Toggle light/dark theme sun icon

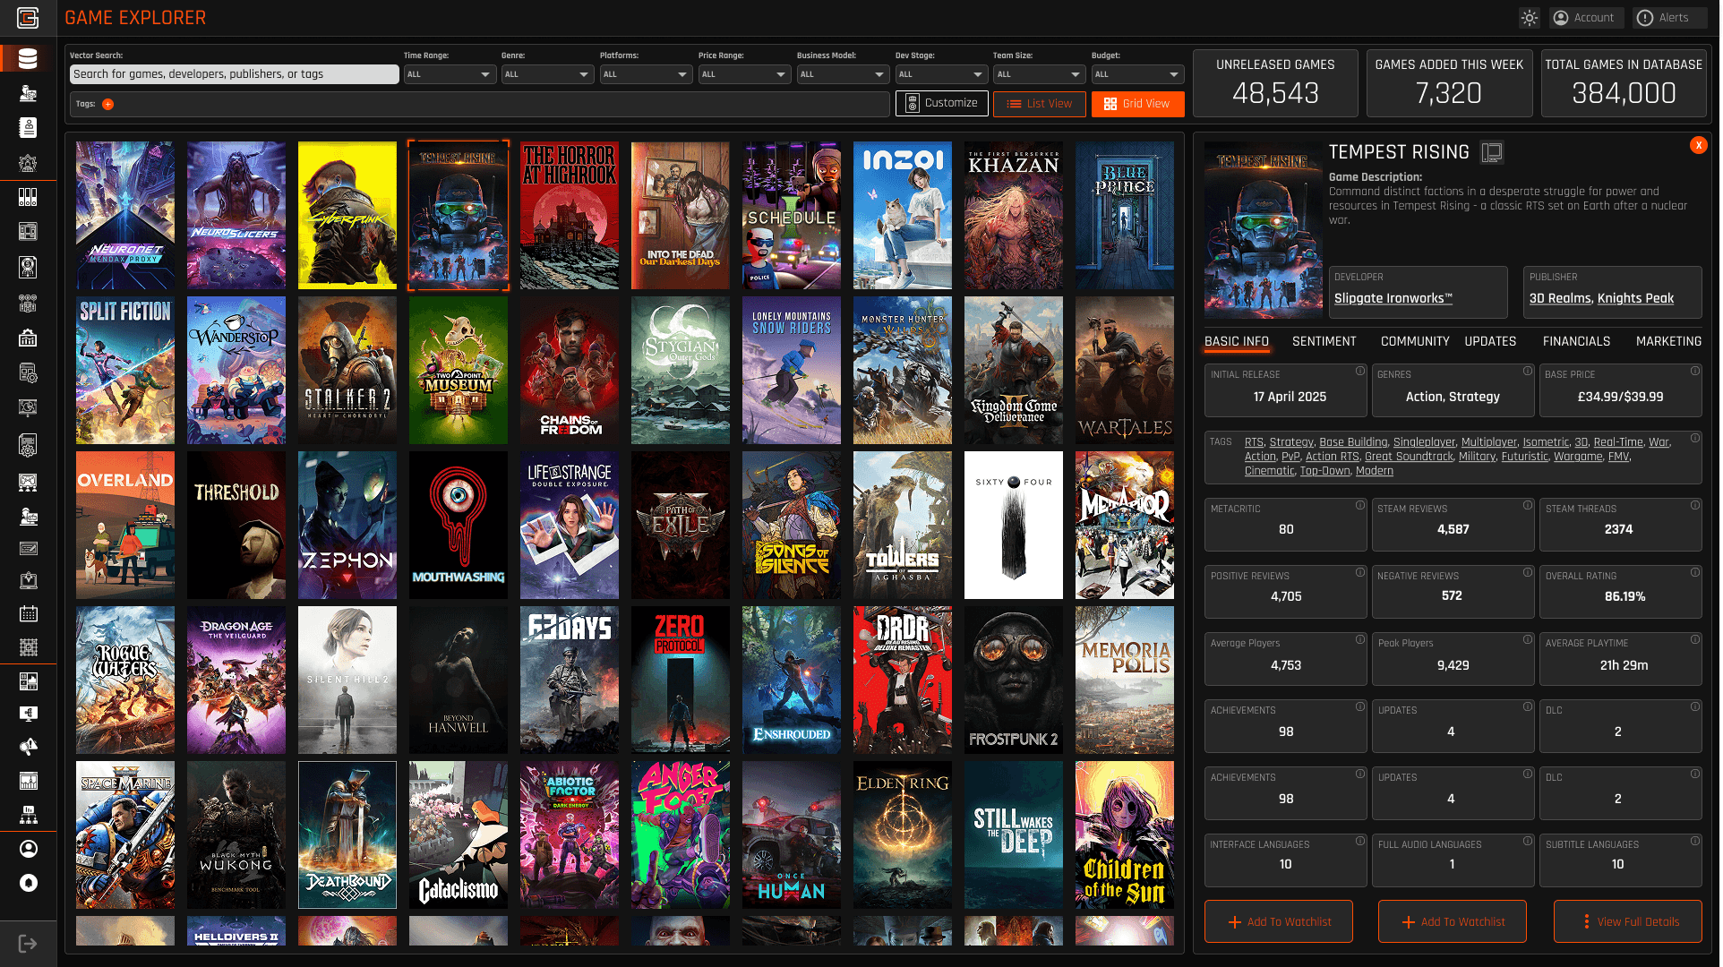tap(1529, 18)
